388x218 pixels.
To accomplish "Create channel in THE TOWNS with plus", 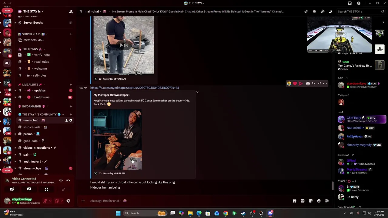I will (71, 49).
